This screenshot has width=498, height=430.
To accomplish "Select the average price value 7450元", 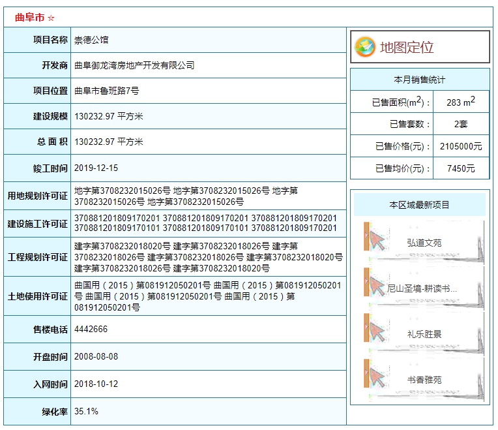I will click(461, 168).
